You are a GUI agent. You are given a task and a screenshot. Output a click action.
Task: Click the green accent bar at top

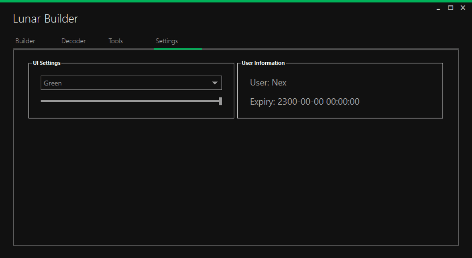click(x=236, y=1)
